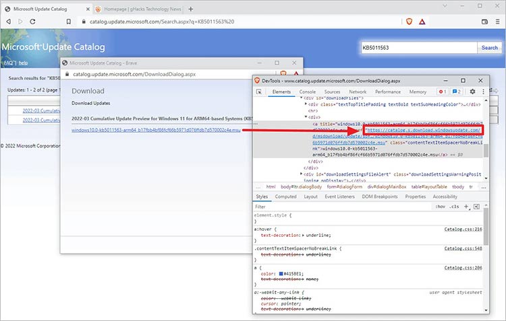This screenshot has height=321, width=506.
Task: Open DevTools settings gear
Action: [x=472, y=92]
